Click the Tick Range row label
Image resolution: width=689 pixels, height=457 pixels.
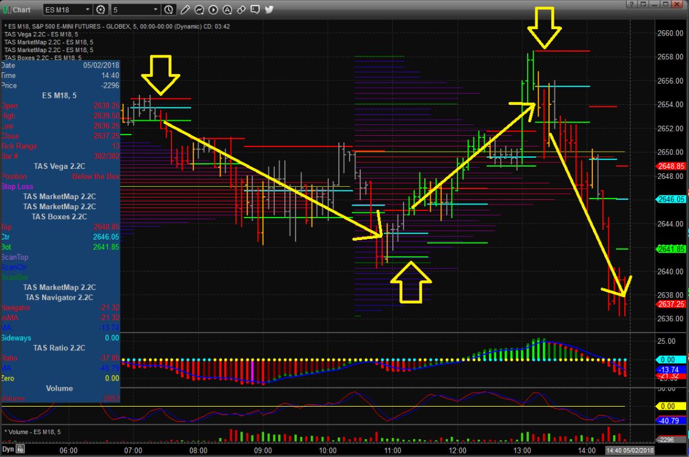click(19, 146)
